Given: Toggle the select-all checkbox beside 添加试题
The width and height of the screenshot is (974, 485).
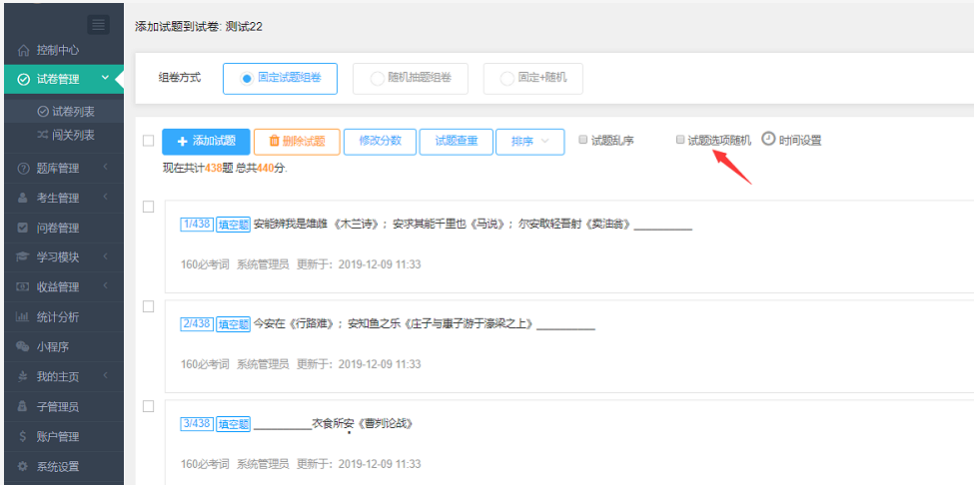Looking at the screenshot, I should point(149,141).
